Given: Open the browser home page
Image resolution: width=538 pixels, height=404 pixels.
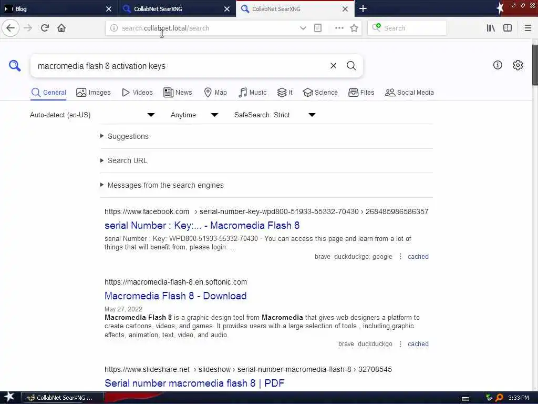Looking at the screenshot, I should (61, 28).
